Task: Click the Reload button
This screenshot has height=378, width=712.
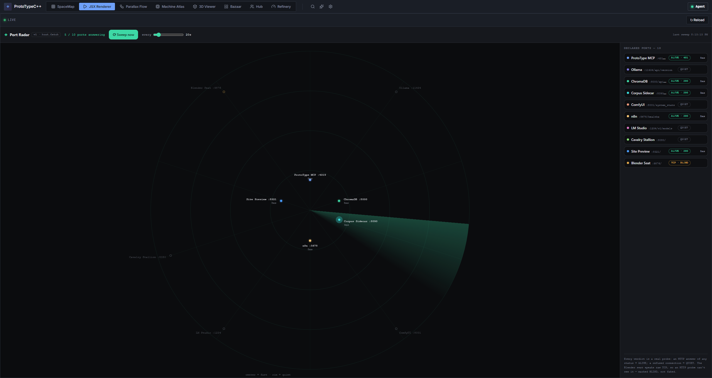Action: 697,20
